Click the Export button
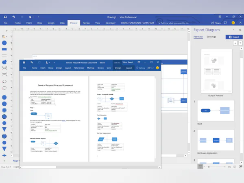Image resolution: width=244 pixels, height=183 pixels. click(x=234, y=37)
